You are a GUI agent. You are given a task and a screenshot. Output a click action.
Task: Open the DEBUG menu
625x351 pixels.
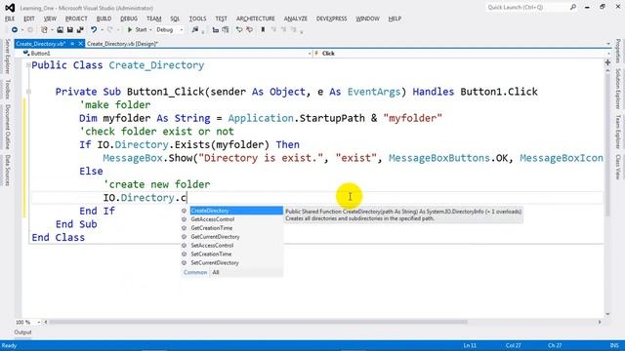pyautogui.click(x=129, y=19)
